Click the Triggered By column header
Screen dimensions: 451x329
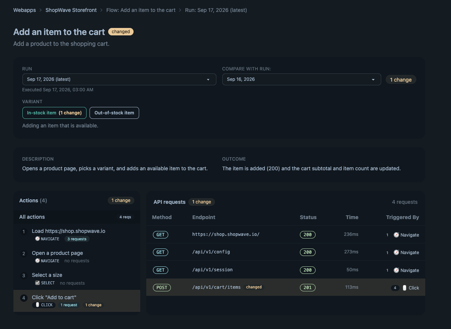403,217
